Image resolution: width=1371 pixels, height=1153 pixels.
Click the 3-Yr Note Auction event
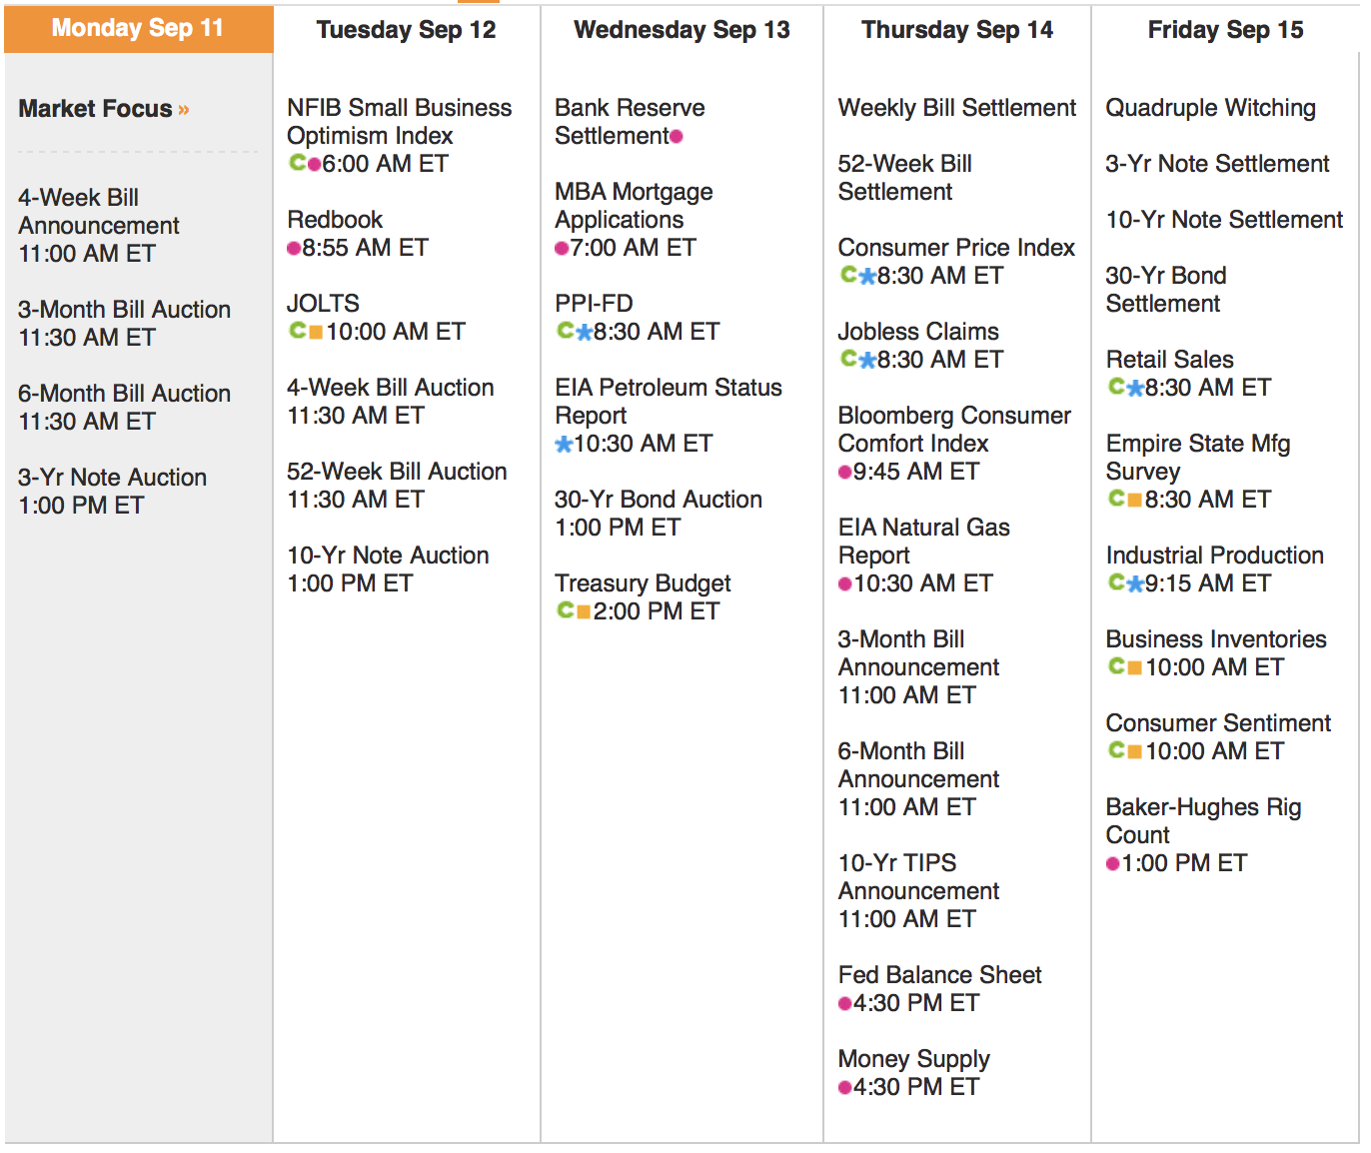(112, 478)
